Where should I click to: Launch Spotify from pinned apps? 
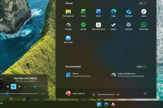point(83,26)
